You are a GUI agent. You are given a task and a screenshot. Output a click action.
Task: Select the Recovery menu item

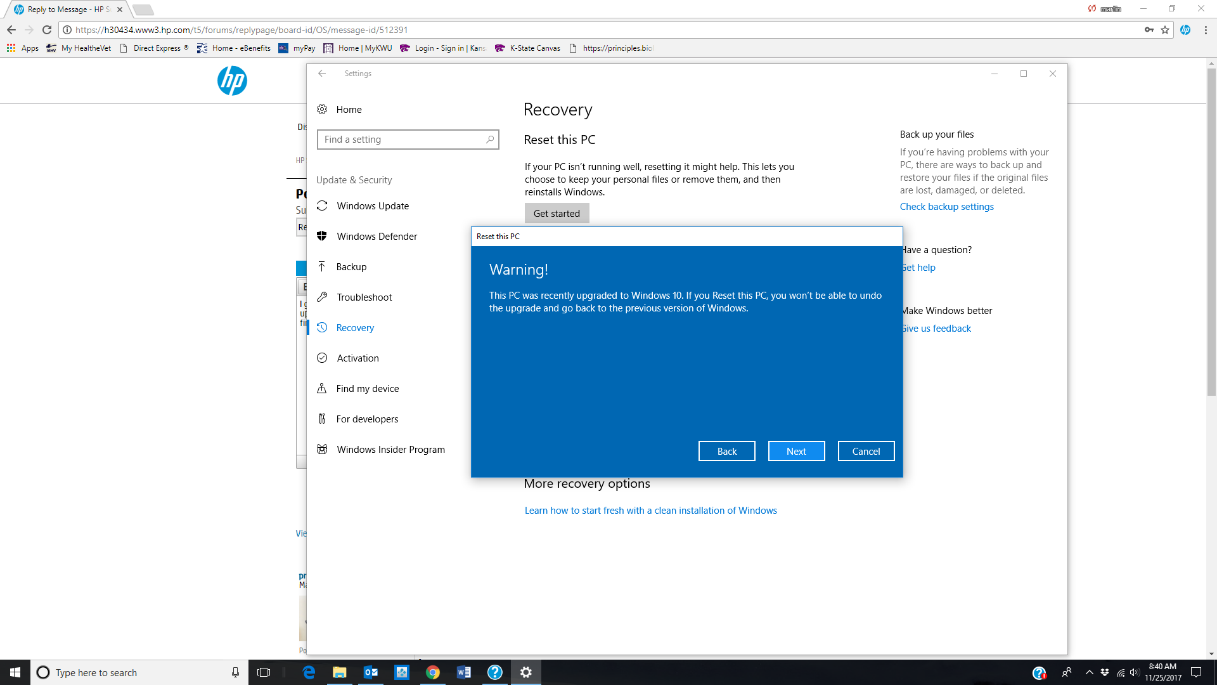[x=355, y=328]
